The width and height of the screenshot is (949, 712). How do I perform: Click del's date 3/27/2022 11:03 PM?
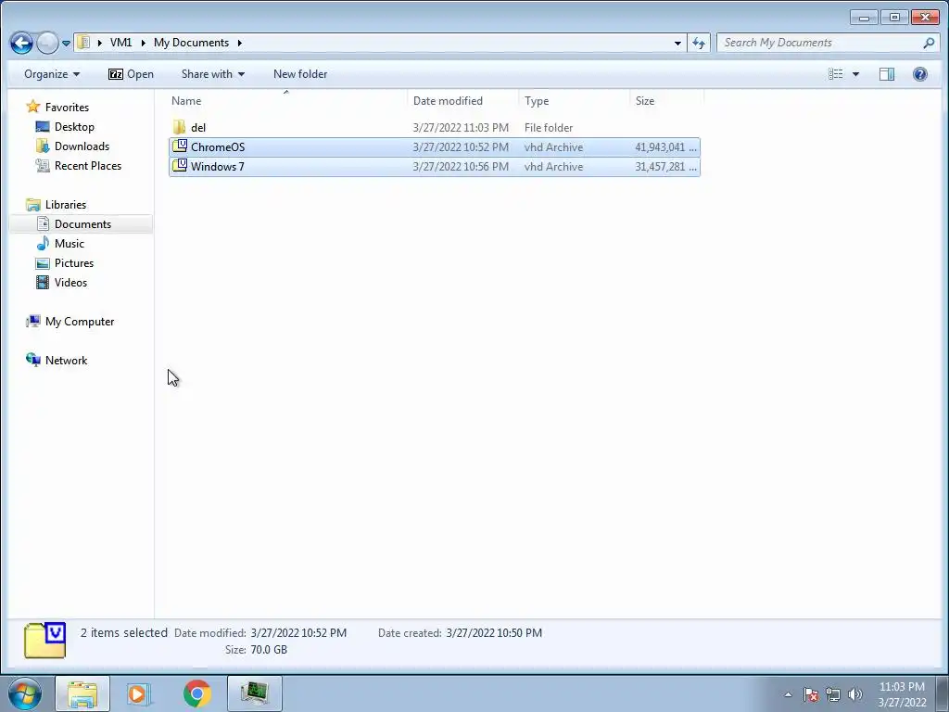[461, 128]
